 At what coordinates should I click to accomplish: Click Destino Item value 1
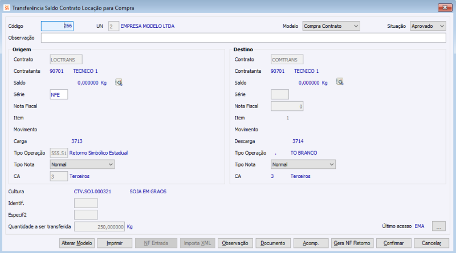pos(287,118)
